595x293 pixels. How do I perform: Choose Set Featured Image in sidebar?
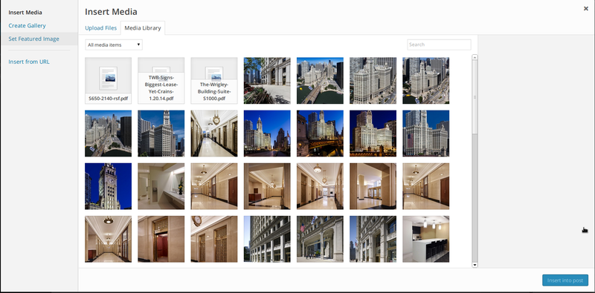[x=33, y=39]
